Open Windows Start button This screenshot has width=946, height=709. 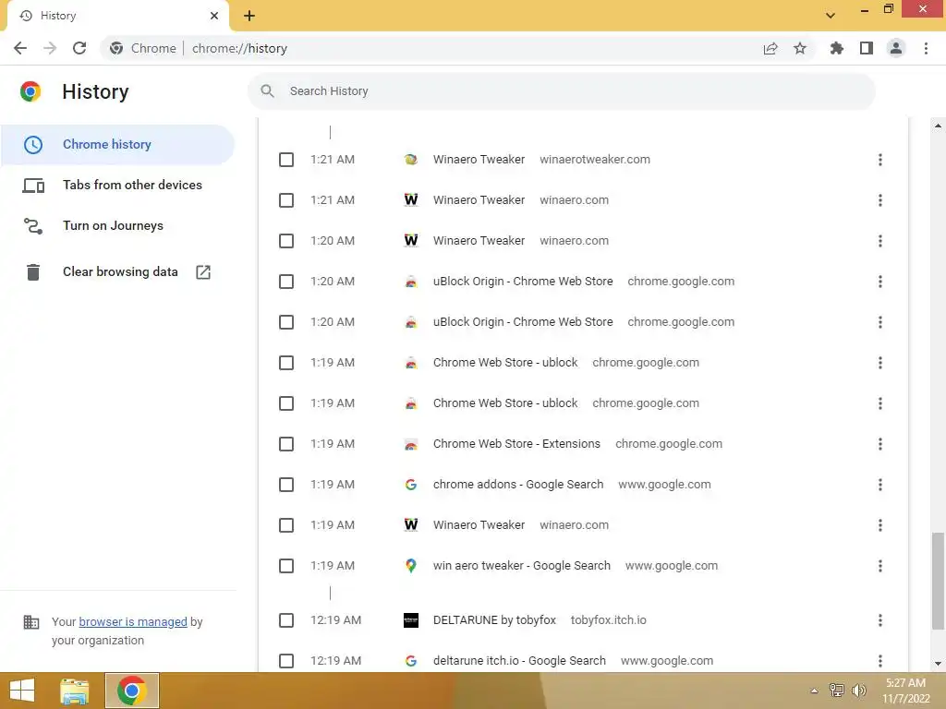coord(22,691)
